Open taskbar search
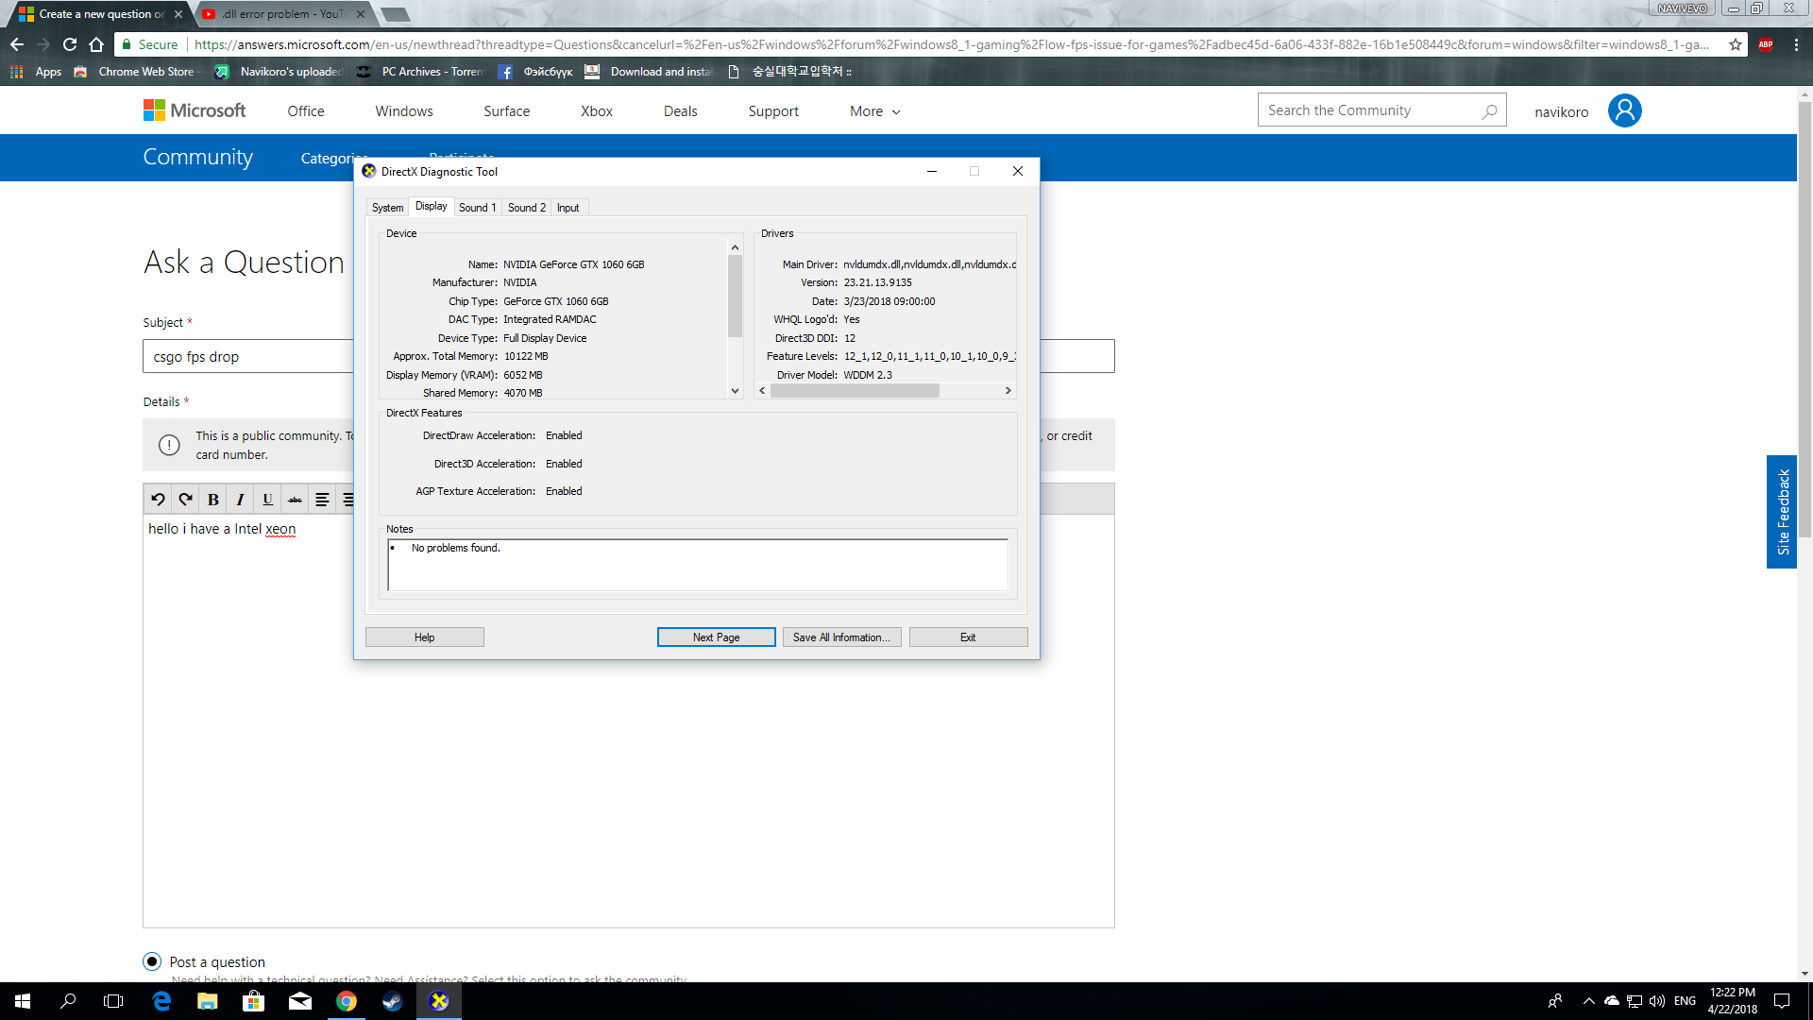The width and height of the screenshot is (1813, 1020). click(x=68, y=1001)
